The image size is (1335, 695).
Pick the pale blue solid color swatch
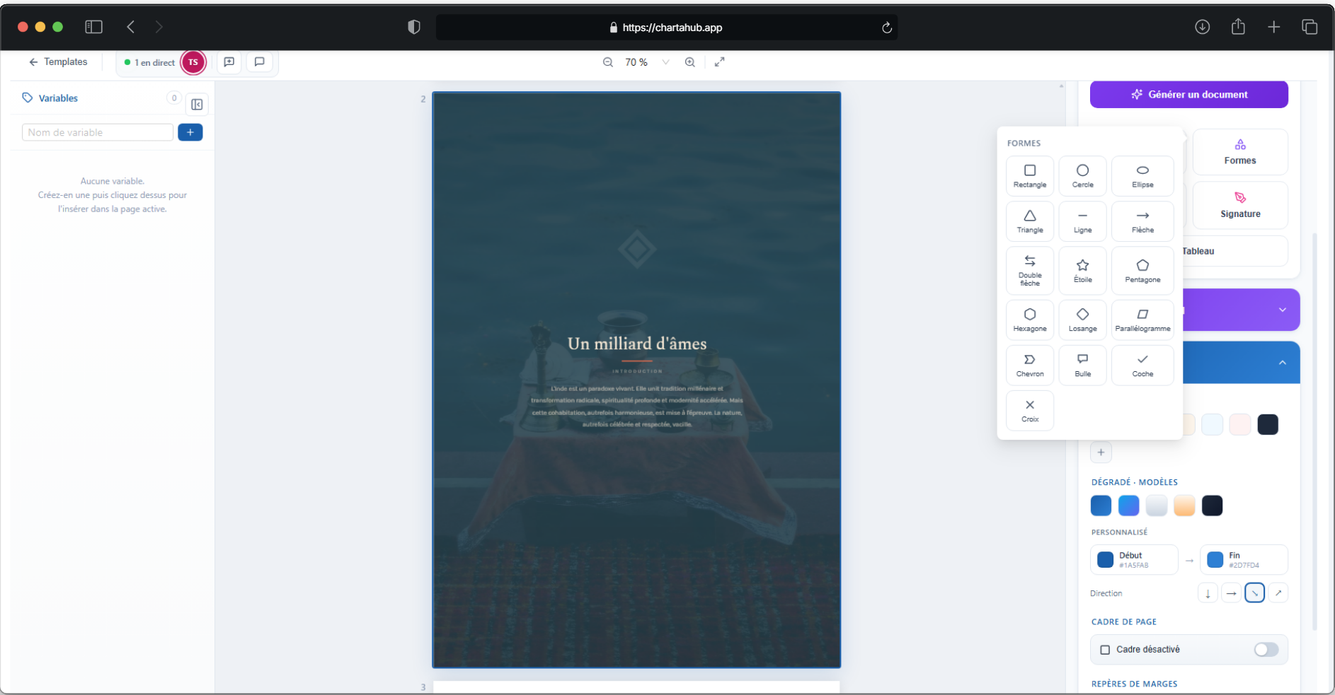tap(1212, 424)
